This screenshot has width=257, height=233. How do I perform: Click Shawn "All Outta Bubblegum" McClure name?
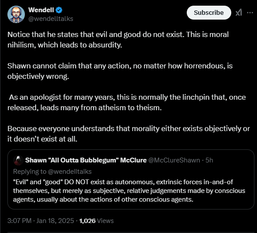coord(86,160)
